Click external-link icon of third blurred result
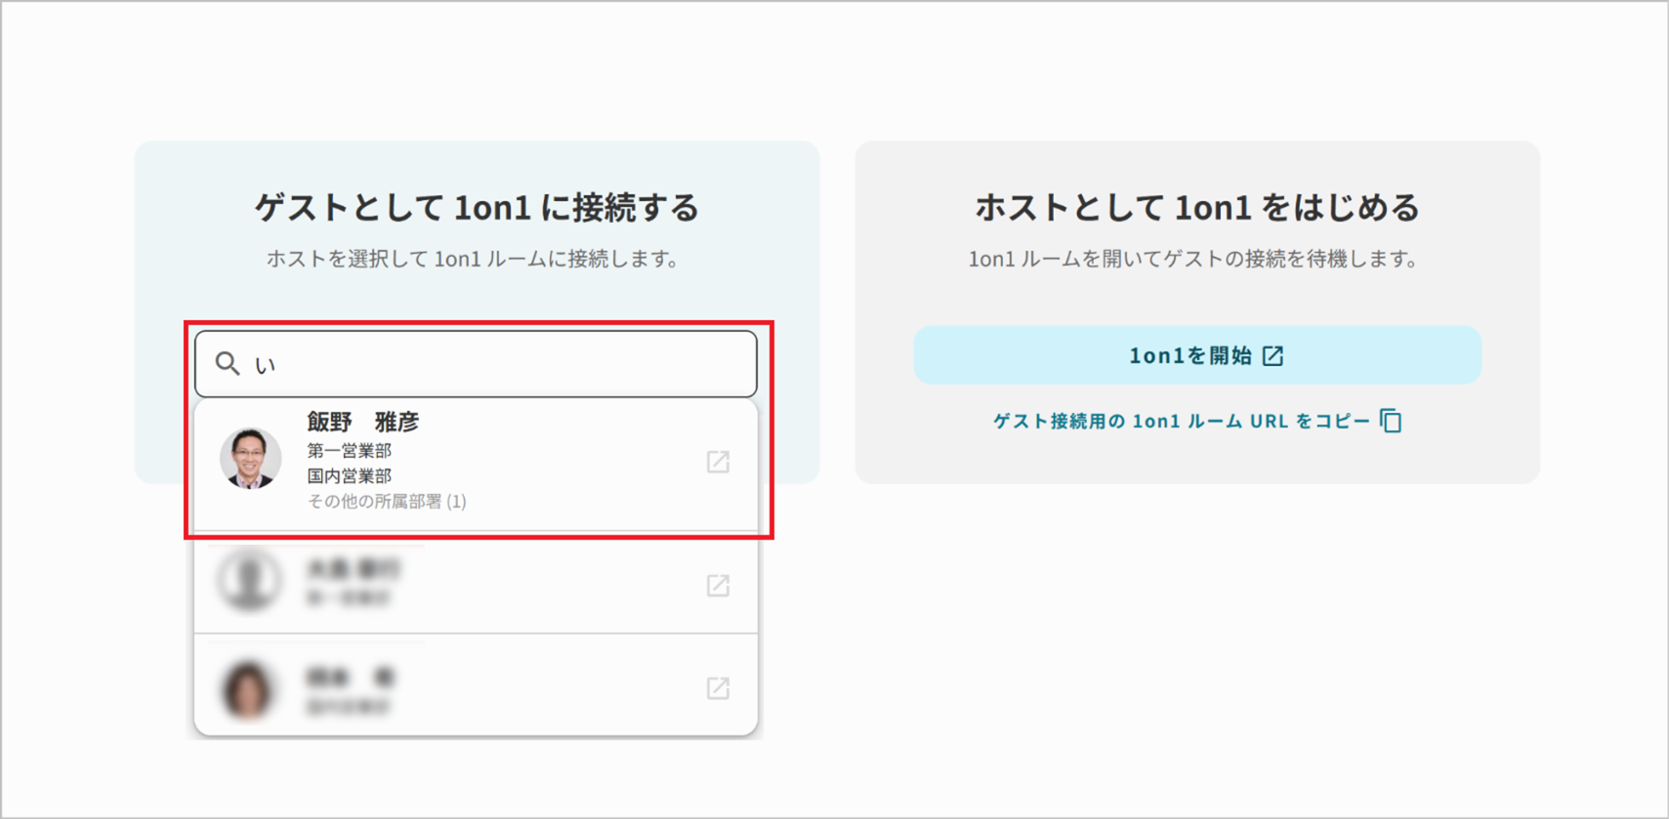Viewport: 1669px width, 819px height. [718, 688]
